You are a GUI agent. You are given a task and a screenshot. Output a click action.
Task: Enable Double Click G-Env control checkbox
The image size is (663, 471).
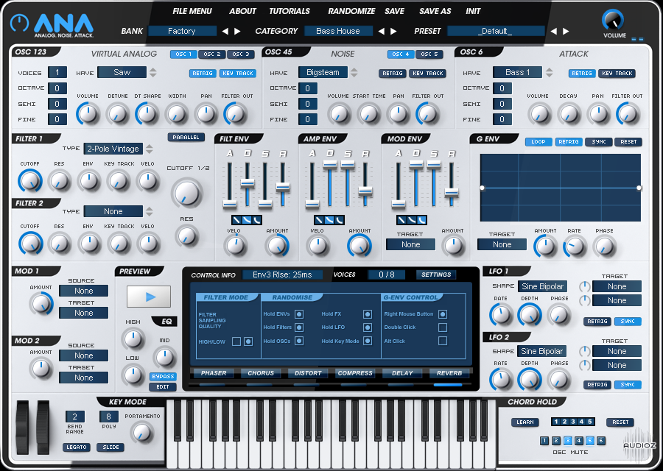tap(443, 327)
